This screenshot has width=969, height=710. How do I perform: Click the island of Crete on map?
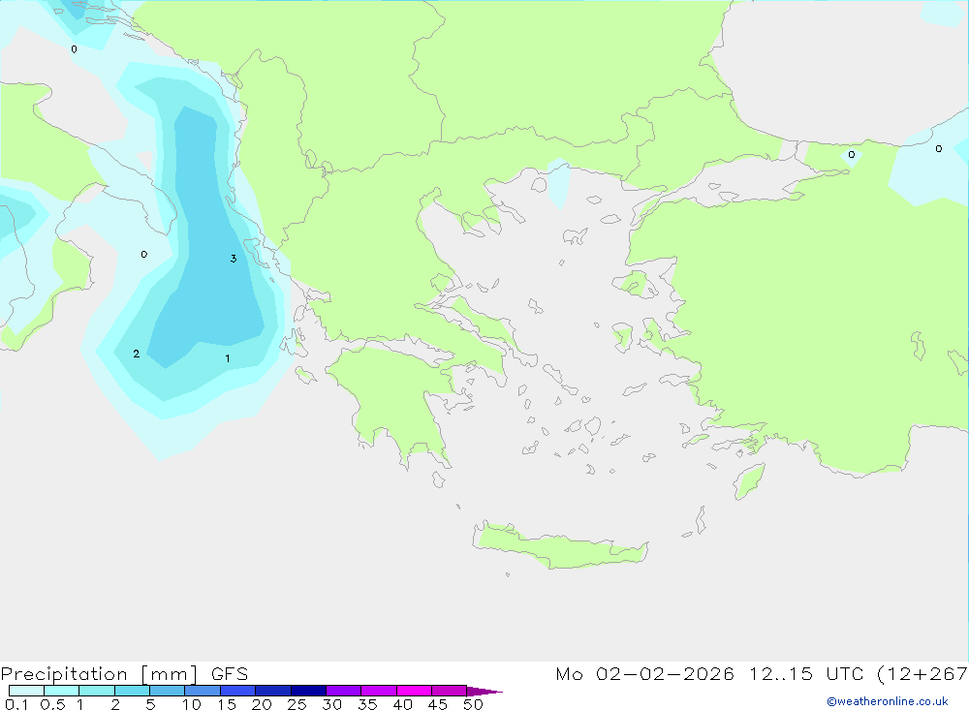[559, 546]
